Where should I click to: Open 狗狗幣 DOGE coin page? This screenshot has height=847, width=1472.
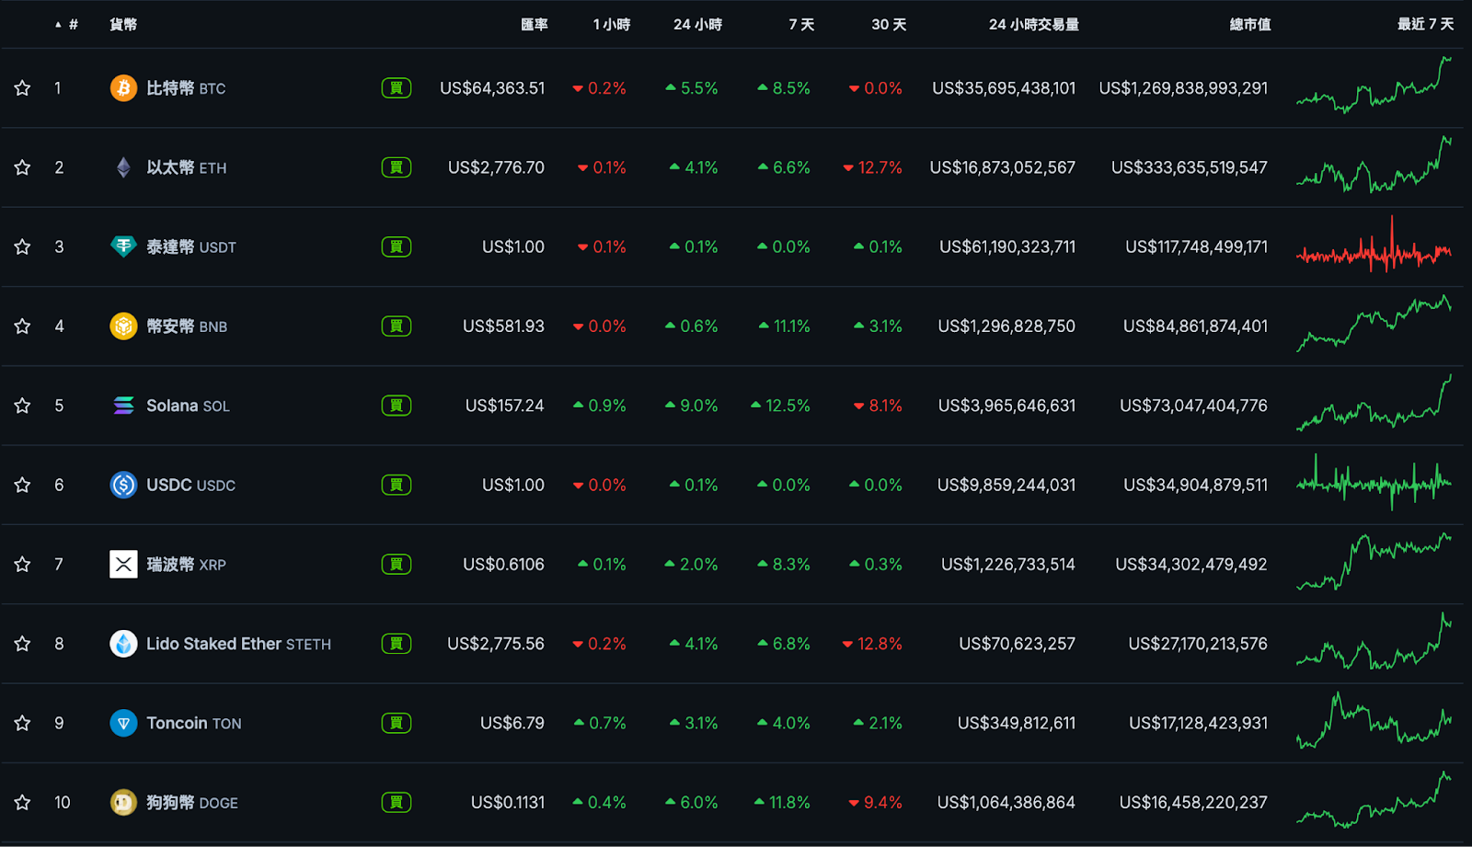tap(192, 803)
